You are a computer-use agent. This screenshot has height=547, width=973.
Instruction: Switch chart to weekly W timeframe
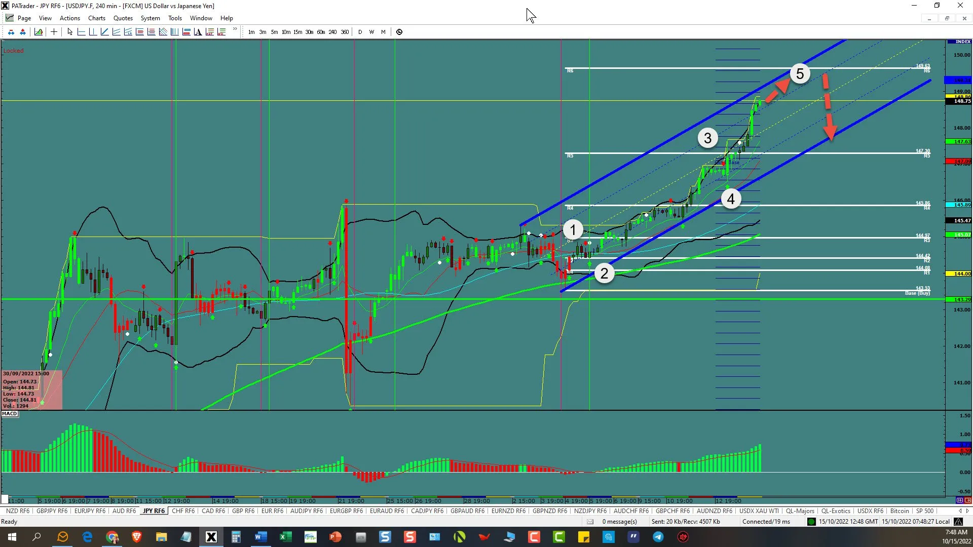[371, 32]
